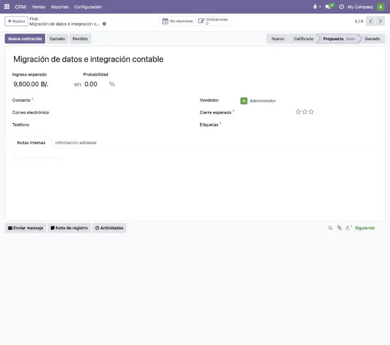
Task: Go to previous record arrow
Action: [371, 21]
